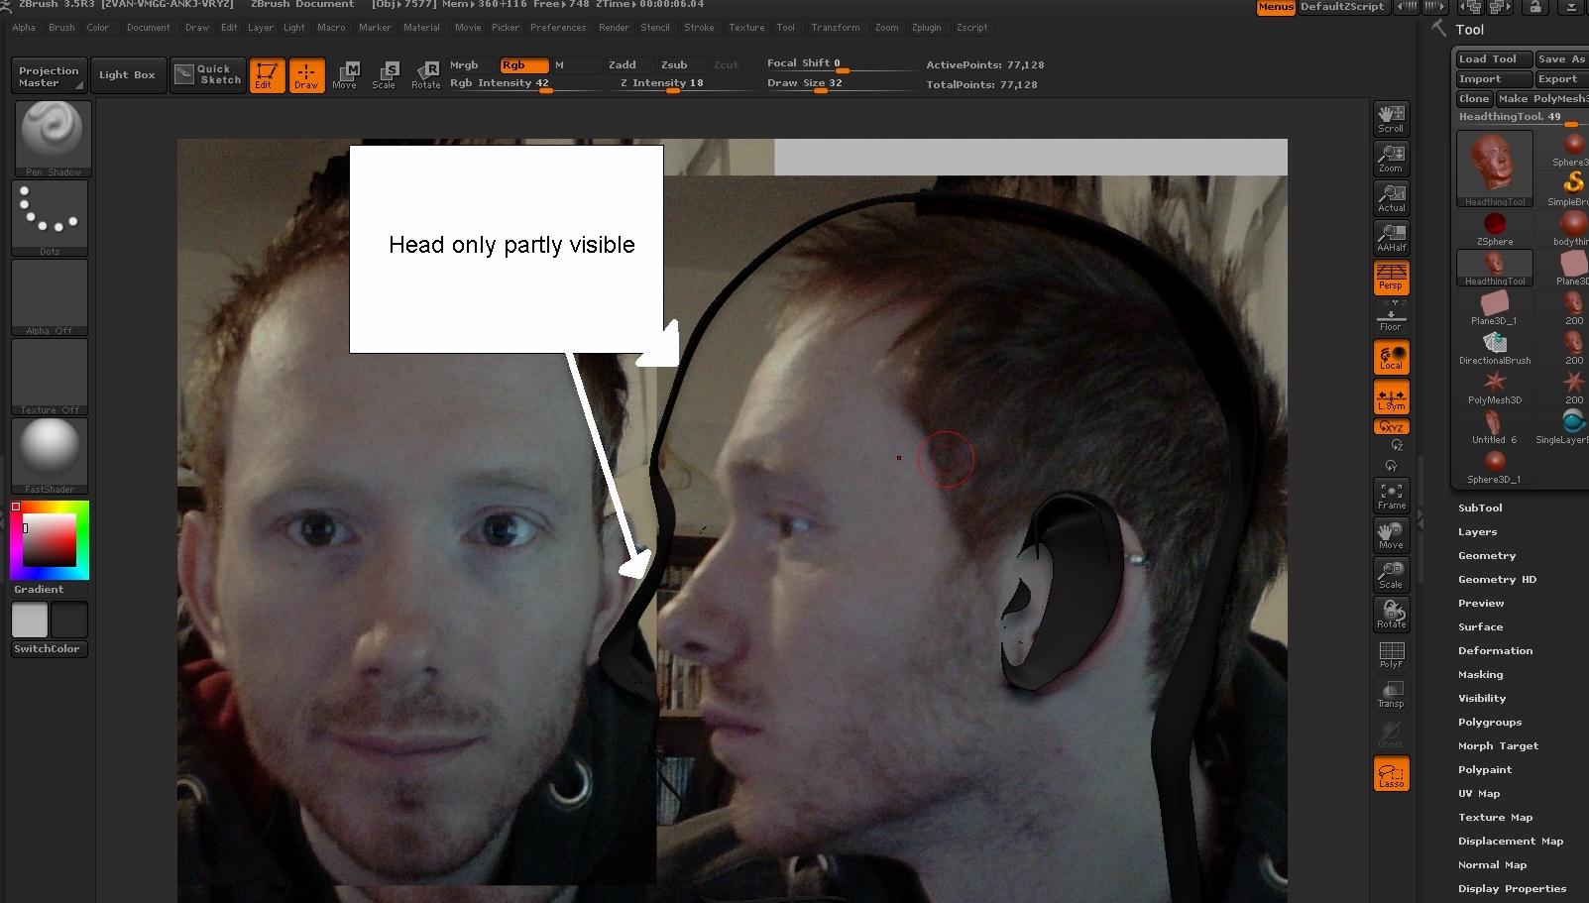Expand the Geometry subpalette
This screenshot has height=903, width=1589.
(1487, 555)
